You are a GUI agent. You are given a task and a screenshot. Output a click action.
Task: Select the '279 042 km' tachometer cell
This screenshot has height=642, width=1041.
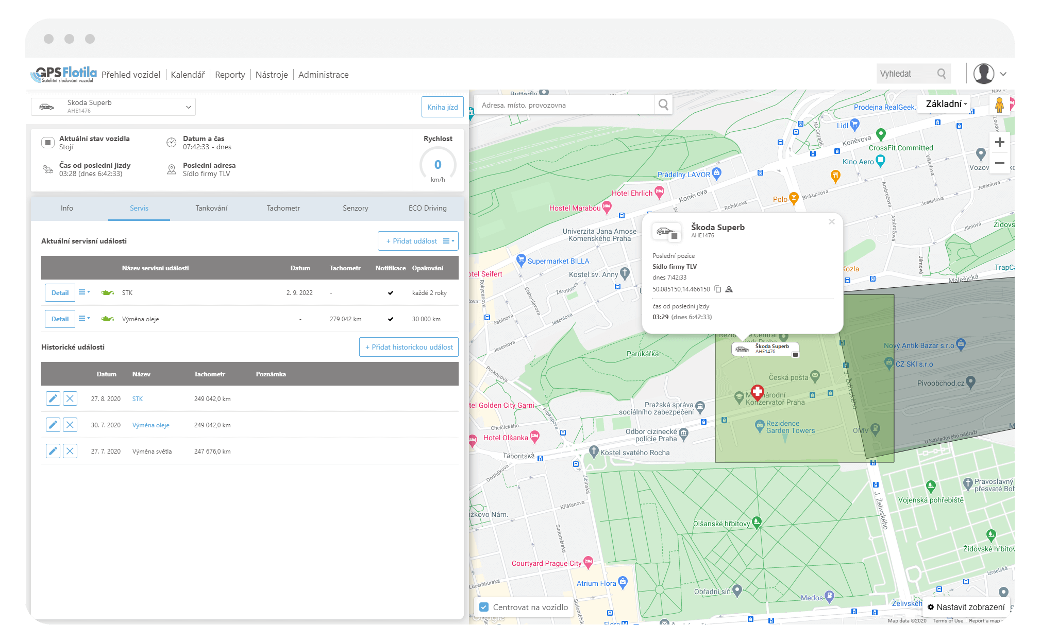click(345, 319)
